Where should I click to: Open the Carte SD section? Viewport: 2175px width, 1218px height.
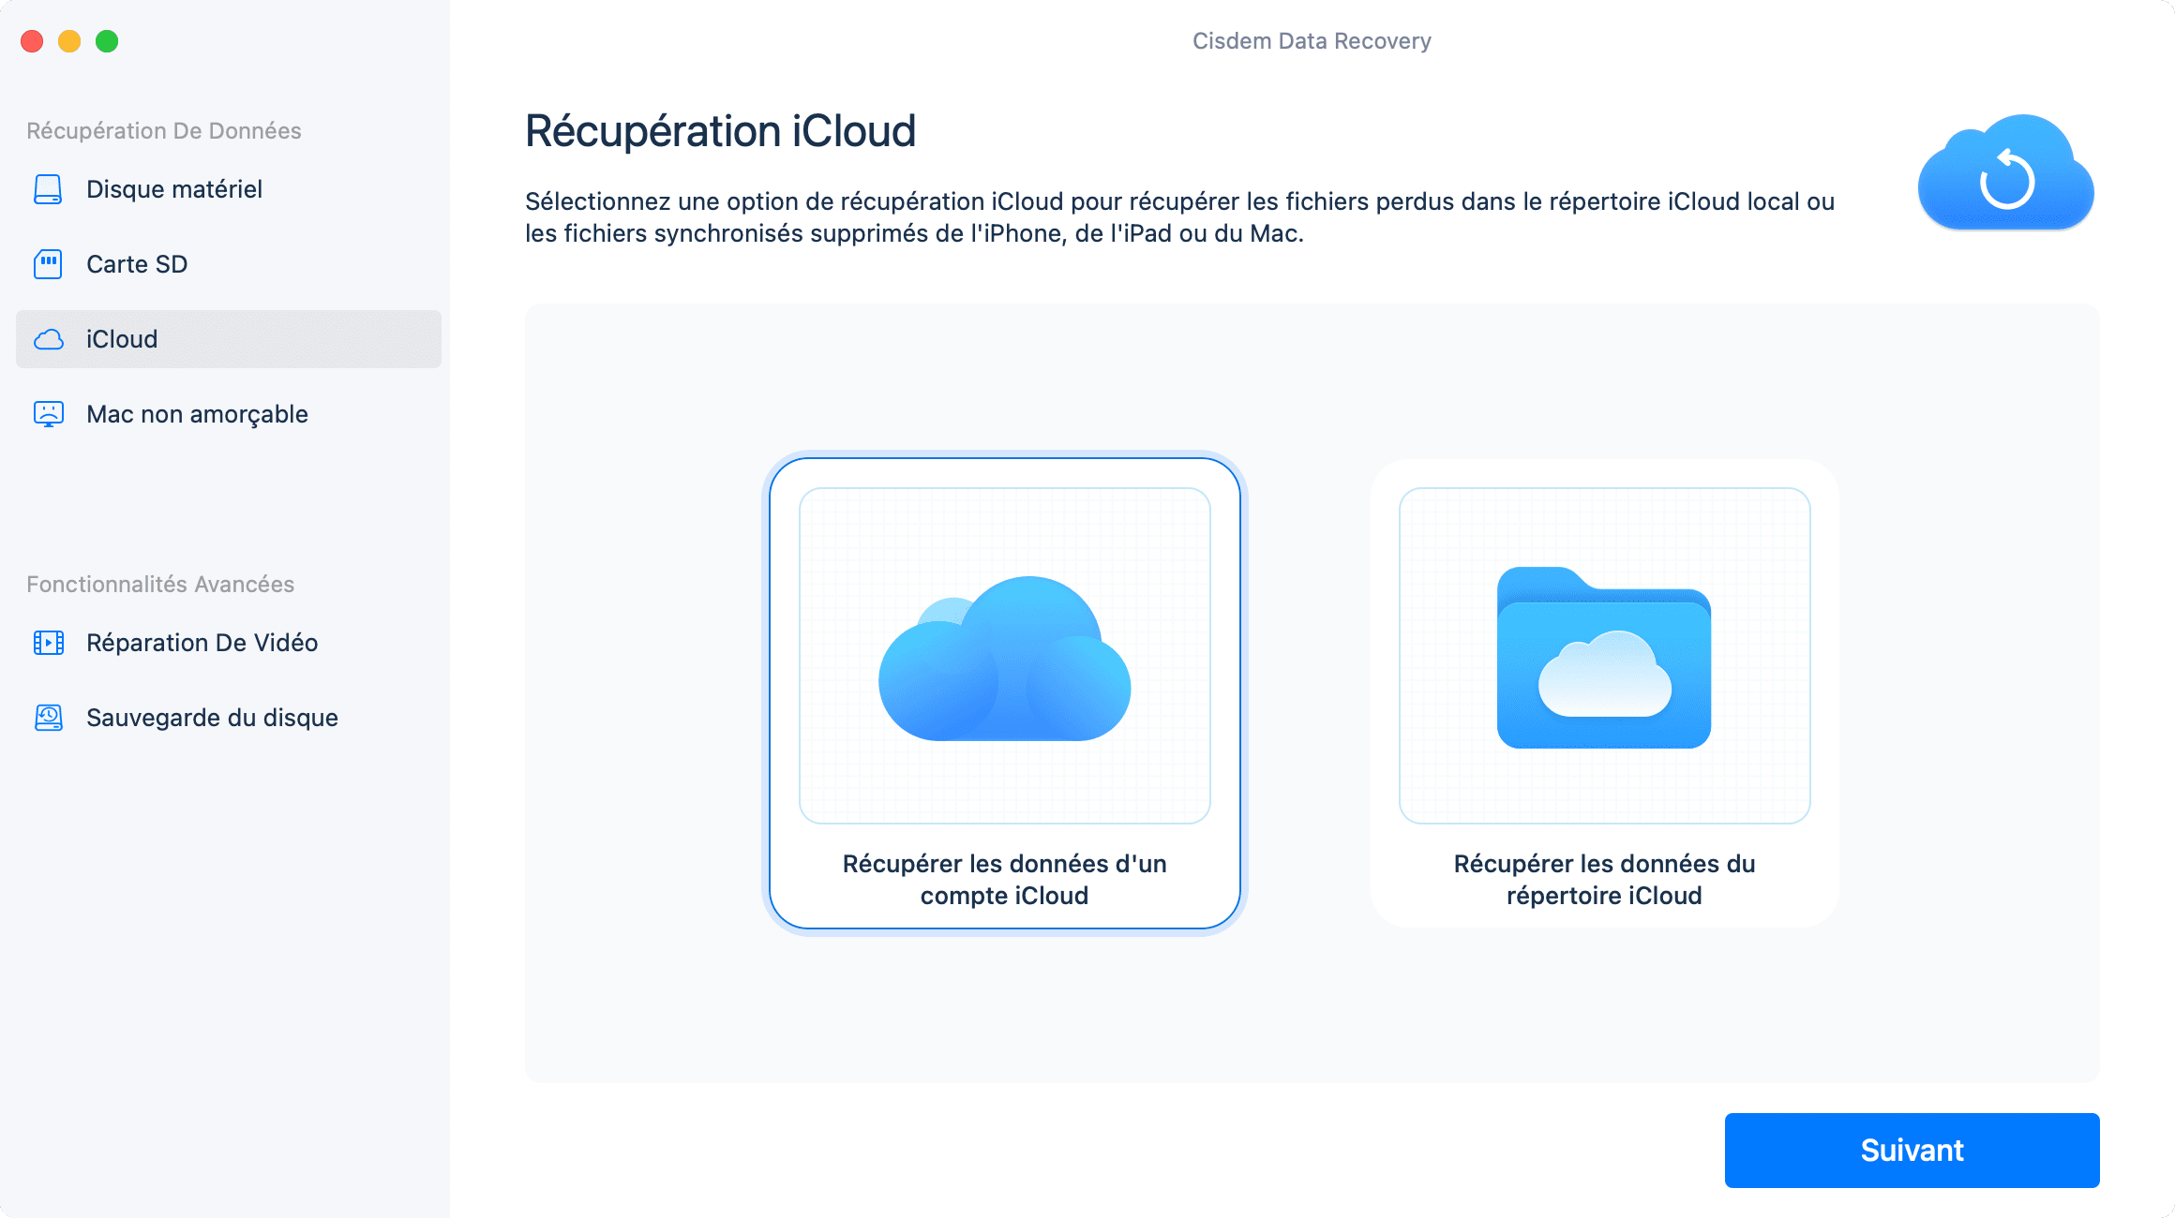tap(229, 264)
